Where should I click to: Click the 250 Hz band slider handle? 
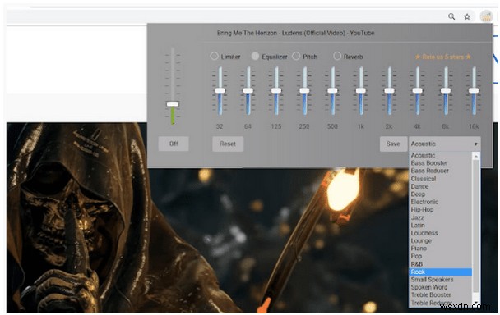tap(304, 91)
